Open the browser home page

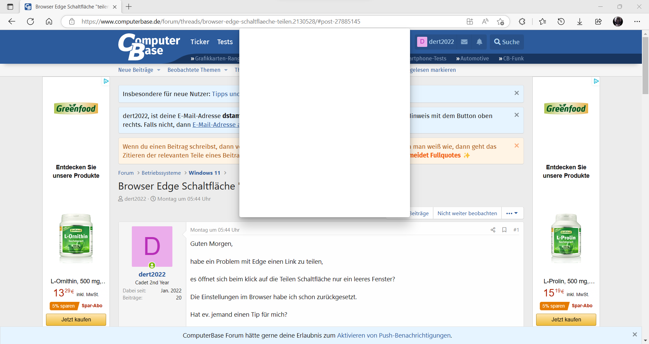[49, 22]
